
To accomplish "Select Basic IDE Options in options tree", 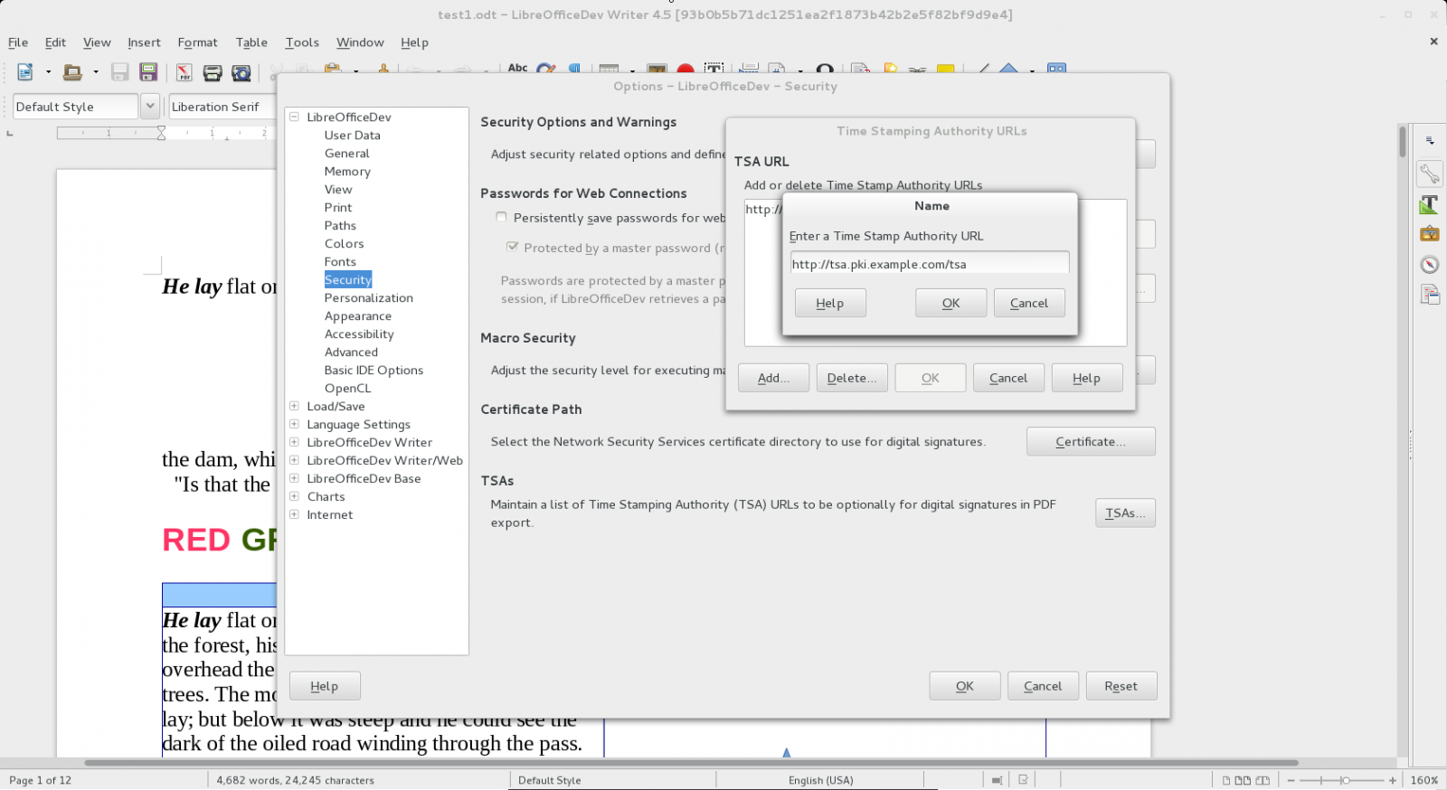I will (374, 370).
